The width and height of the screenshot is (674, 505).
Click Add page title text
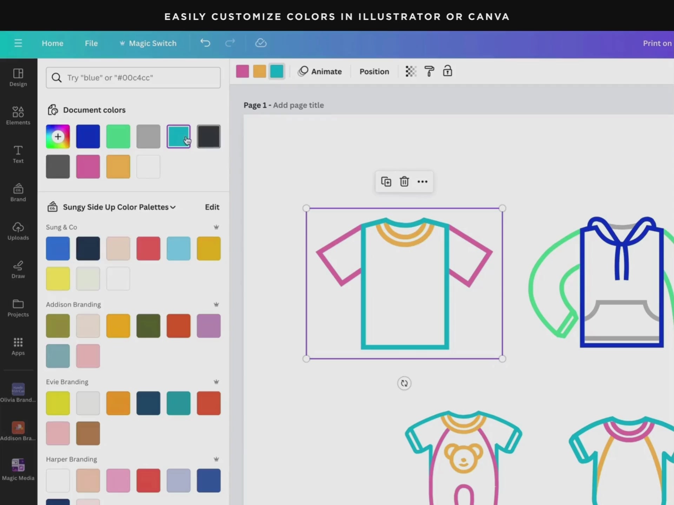click(x=298, y=105)
